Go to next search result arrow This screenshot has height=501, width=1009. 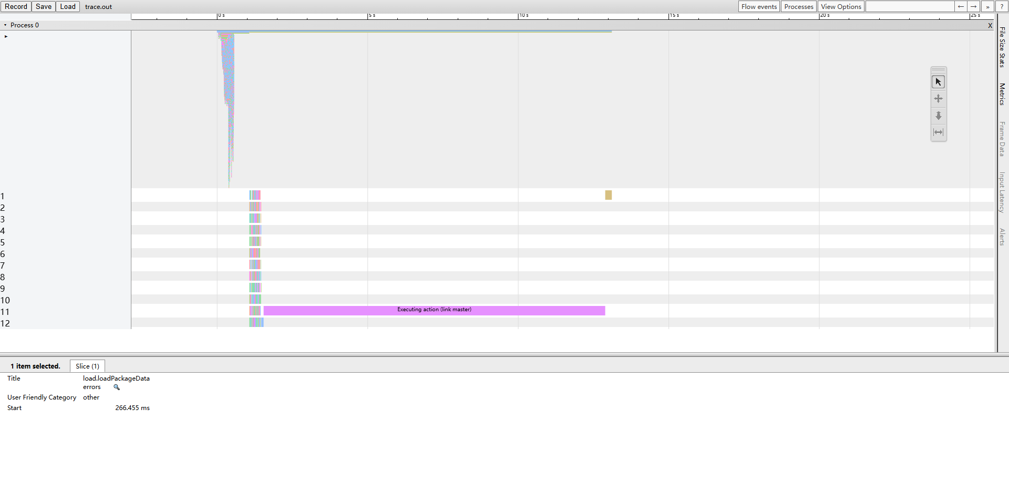coord(974,6)
